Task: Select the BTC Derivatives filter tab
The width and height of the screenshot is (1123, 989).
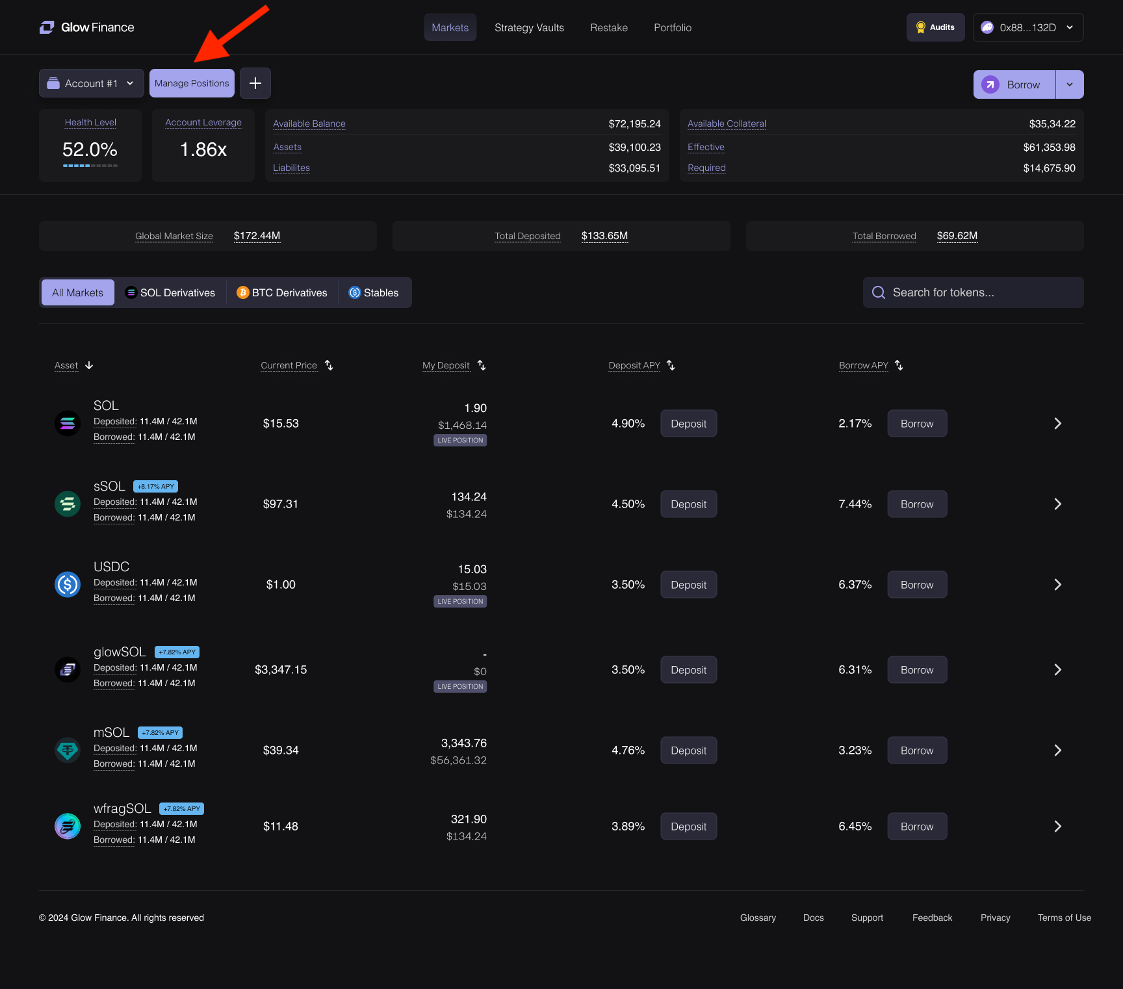Action: coord(282,292)
